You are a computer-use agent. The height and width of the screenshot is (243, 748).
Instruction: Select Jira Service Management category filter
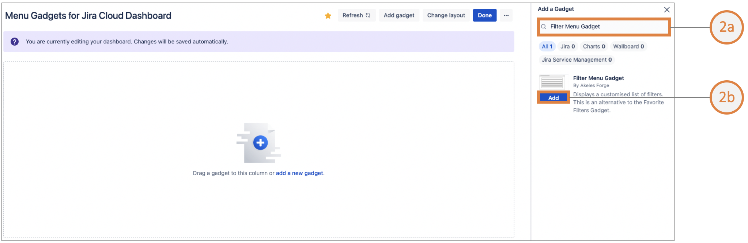pyautogui.click(x=577, y=60)
